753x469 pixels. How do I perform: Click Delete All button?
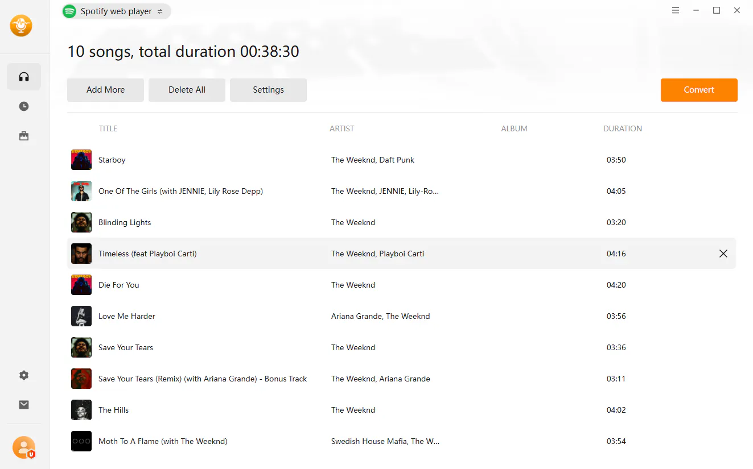coord(187,90)
